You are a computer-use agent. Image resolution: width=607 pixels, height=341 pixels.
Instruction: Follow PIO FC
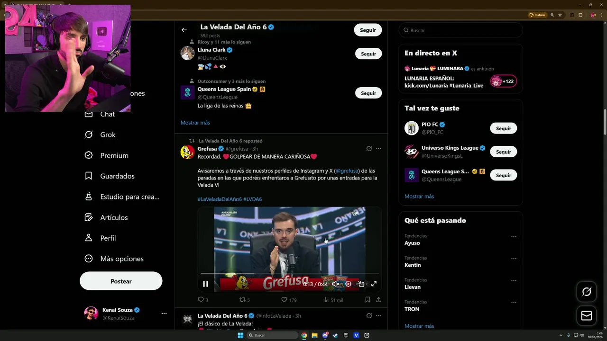[504, 128]
